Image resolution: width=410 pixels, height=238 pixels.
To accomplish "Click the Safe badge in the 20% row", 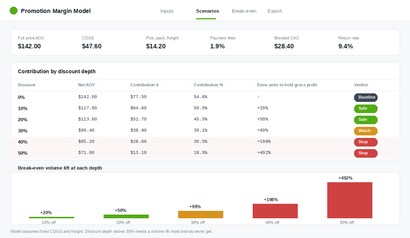I will tap(366, 120).
